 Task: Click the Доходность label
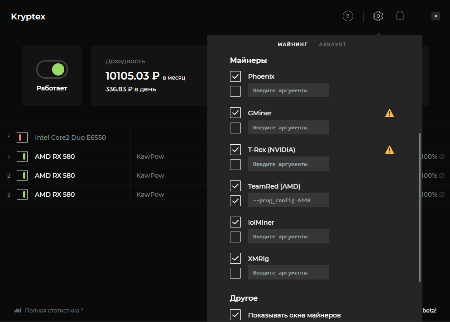125,61
